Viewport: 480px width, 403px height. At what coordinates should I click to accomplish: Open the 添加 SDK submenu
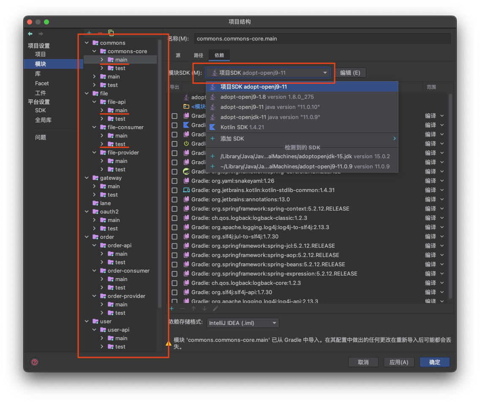(x=302, y=138)
